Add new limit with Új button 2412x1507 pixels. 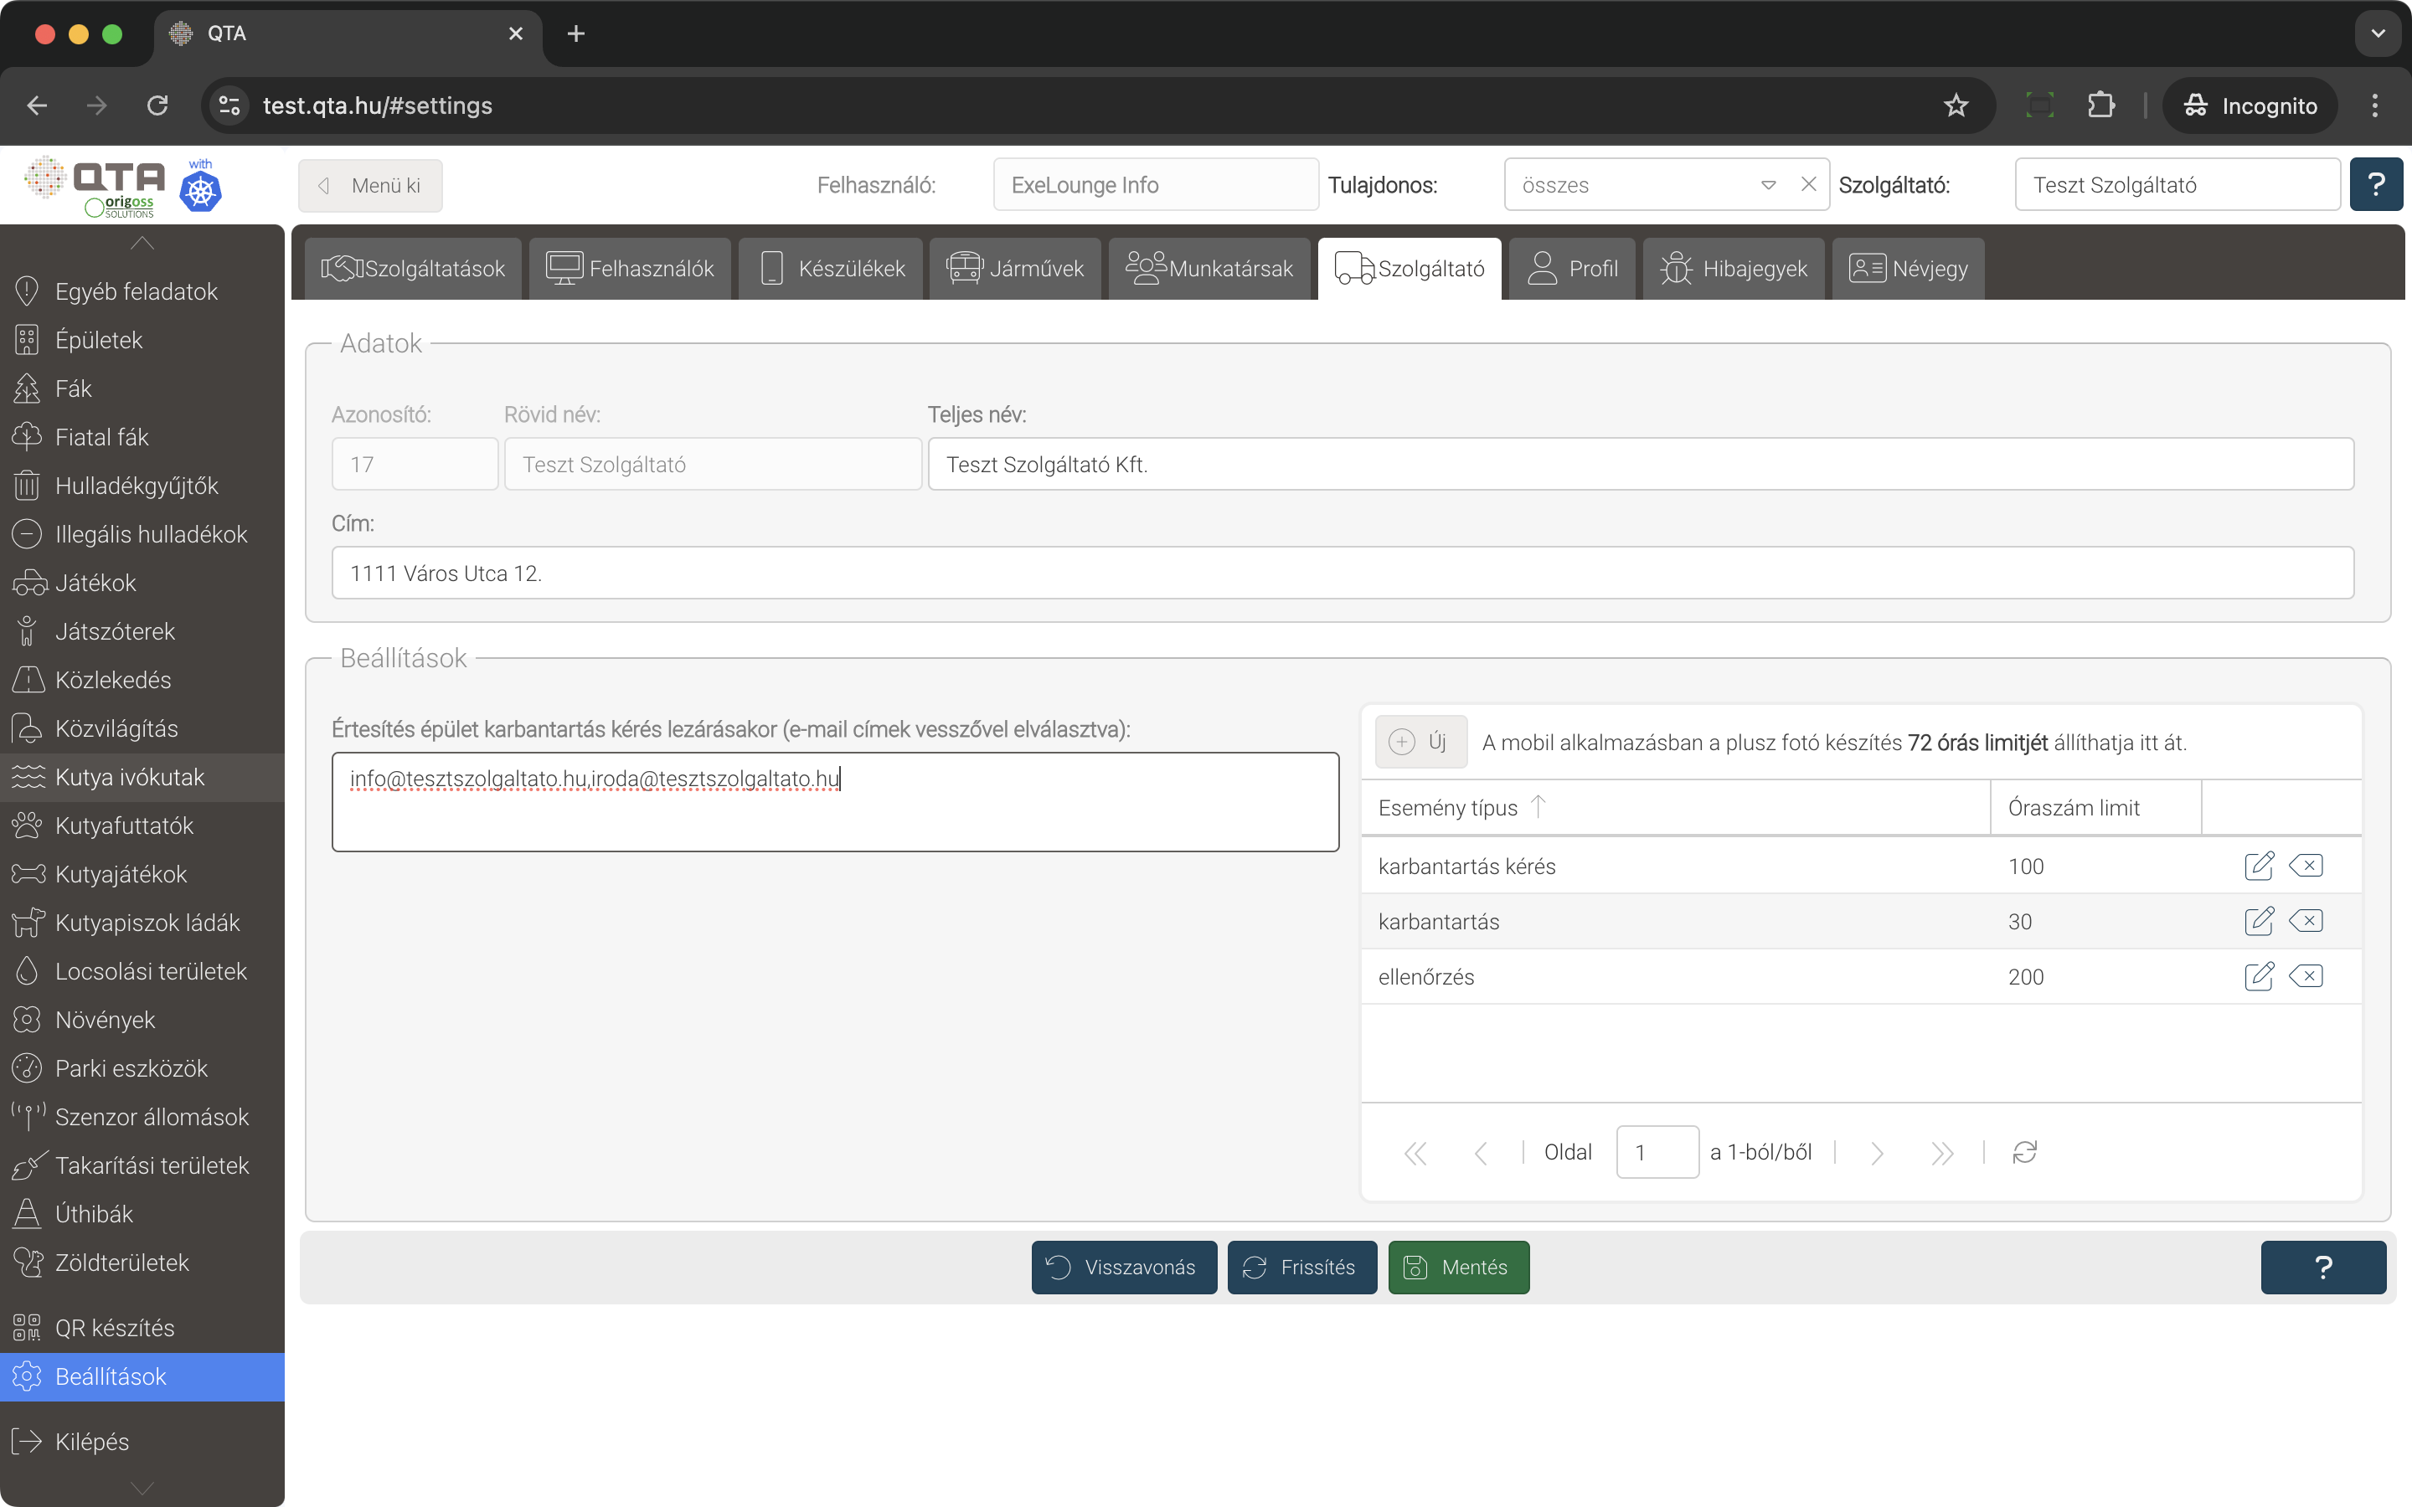pos(1421,742)
